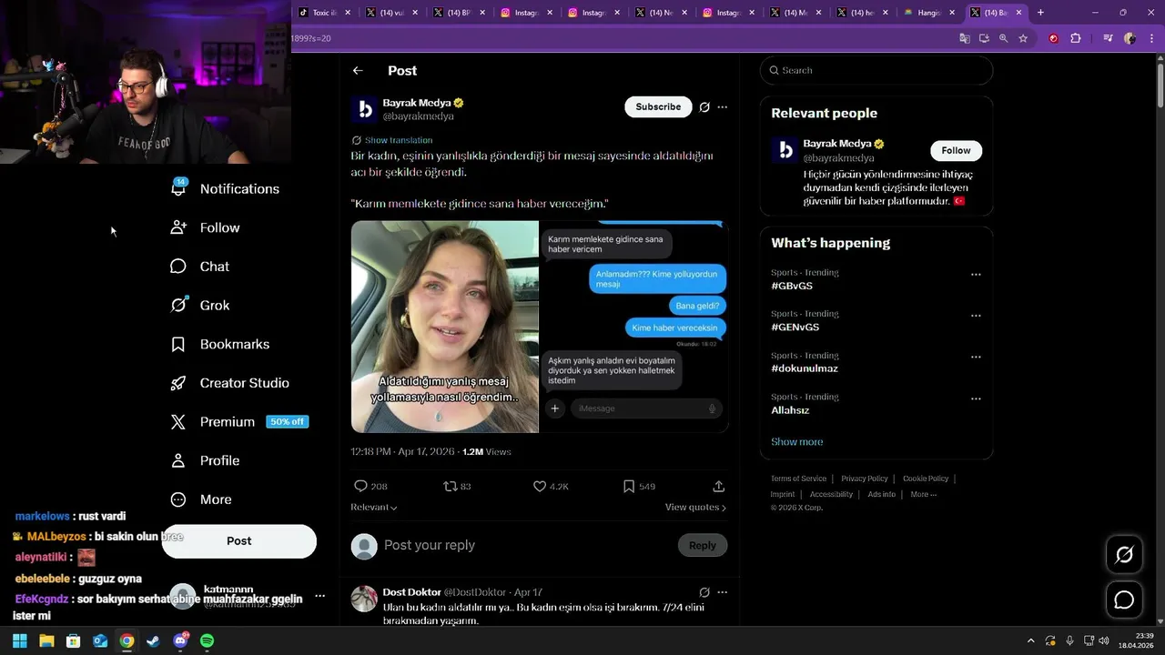Open Bookmarks icon in sidebar

(178, 344)
